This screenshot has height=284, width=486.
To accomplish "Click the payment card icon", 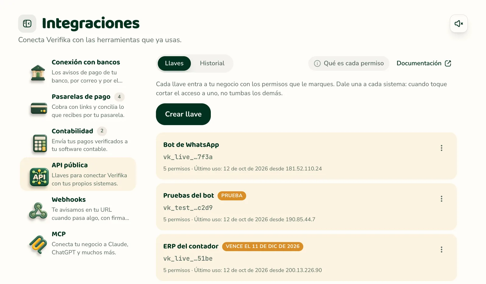I will 39,108.
